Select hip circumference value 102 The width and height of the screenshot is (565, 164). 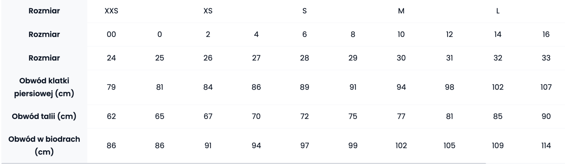[401, 145]
